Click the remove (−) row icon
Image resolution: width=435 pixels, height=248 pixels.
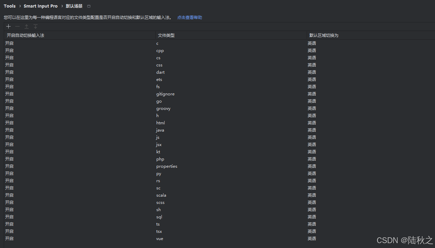pos(18,27)
